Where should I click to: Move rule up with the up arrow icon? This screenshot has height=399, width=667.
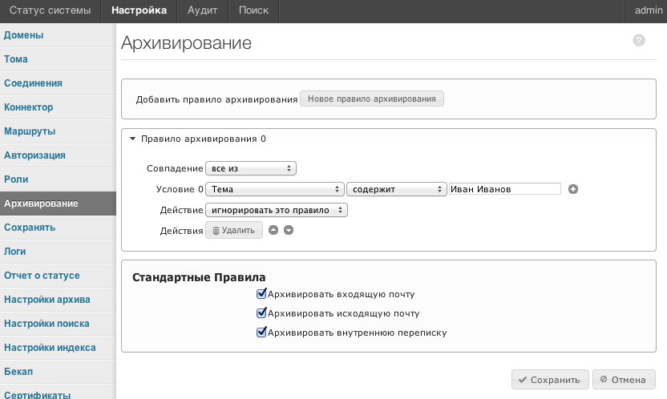273,230
